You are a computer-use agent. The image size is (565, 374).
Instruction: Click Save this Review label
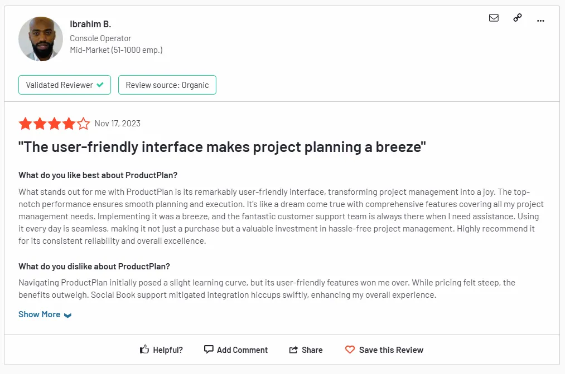coord(392,350)
